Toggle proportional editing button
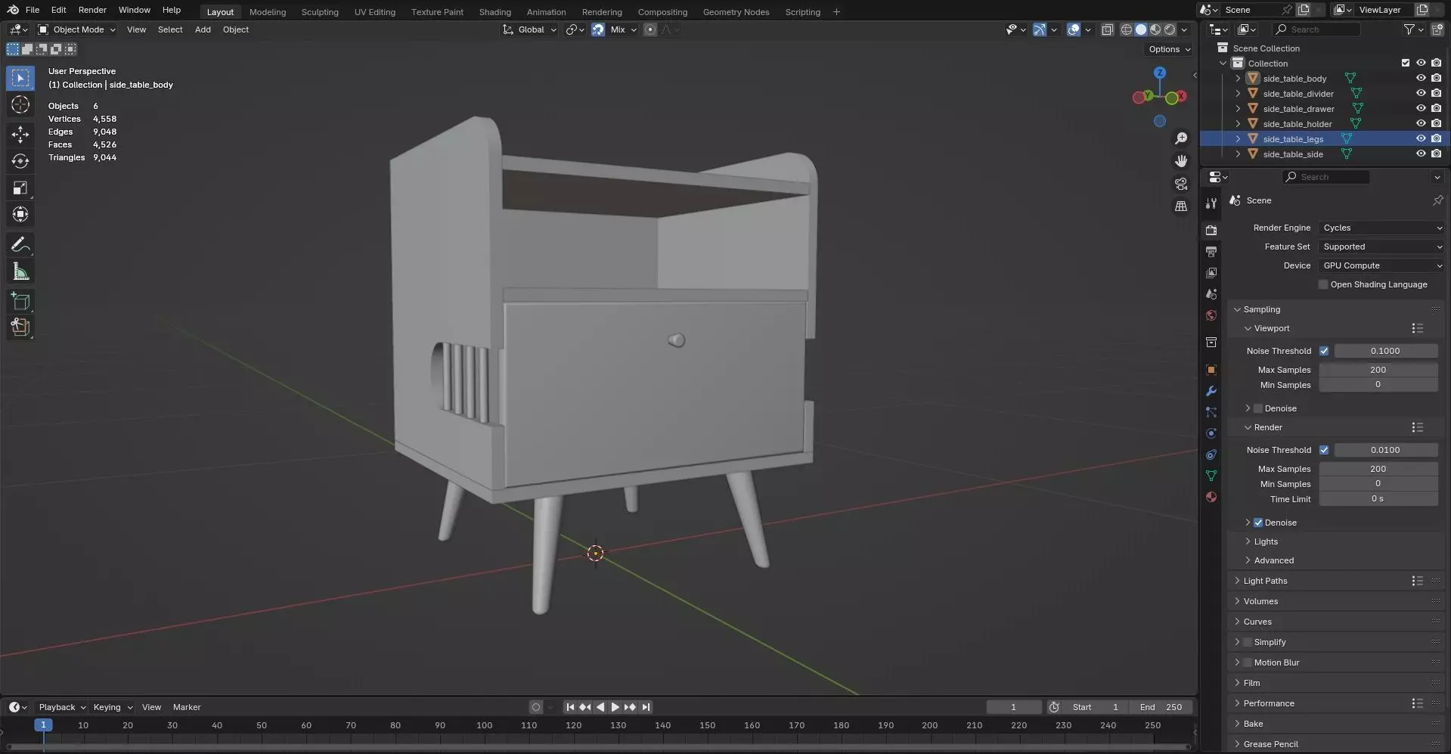 (650, 29)
